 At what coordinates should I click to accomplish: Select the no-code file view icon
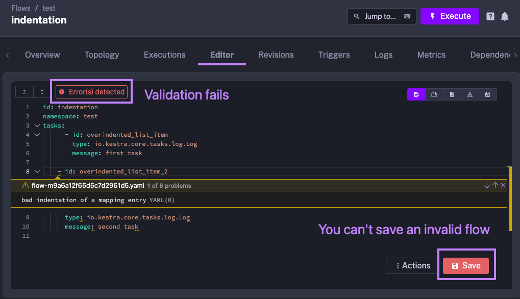452,94
